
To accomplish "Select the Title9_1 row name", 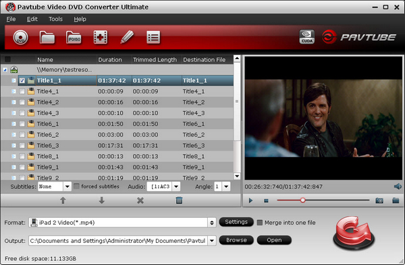I will 48,167.
